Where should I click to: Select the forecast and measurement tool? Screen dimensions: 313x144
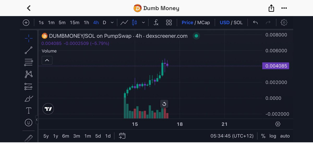coord(29,87)
